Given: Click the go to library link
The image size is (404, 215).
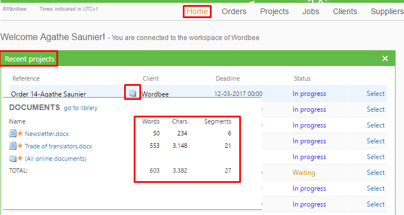Looking at the screenshot, I should (x=81, y=108).
